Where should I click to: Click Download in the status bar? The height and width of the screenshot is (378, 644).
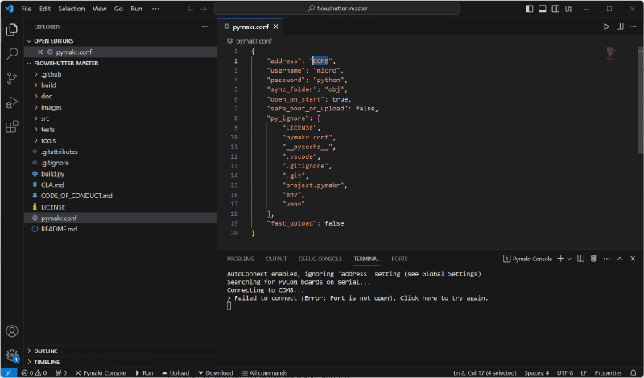tap(215, 373)
